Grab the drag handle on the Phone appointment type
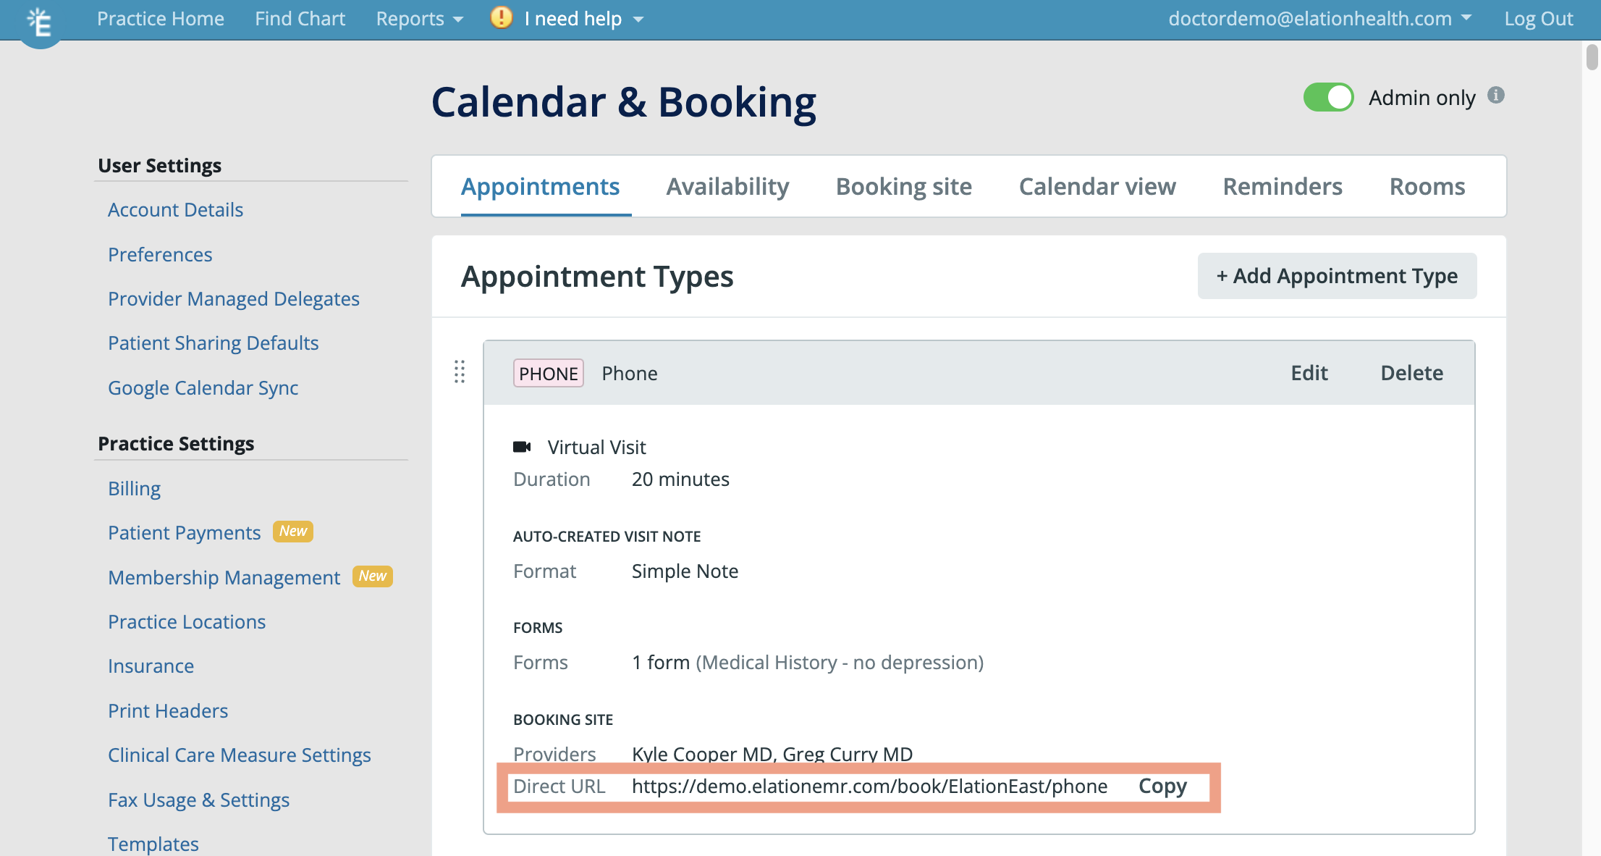Screen dimensions: 1601x856 [459, 373]
